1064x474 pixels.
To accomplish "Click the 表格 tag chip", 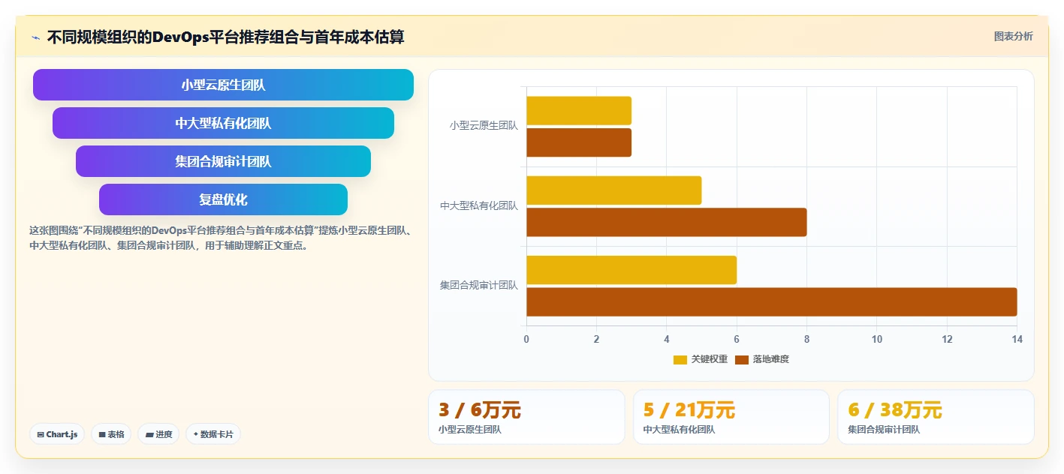I will (111, 434).
